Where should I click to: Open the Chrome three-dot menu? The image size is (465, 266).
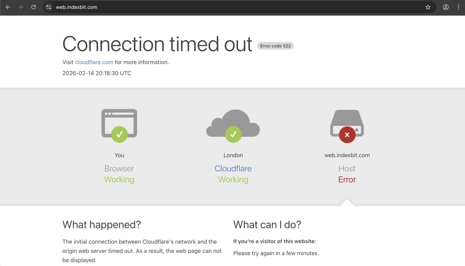click(x=458, y=7)
